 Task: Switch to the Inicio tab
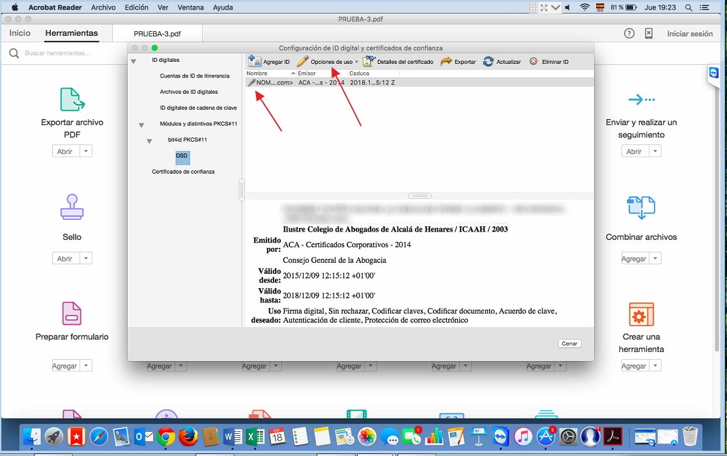pos(20,33)
